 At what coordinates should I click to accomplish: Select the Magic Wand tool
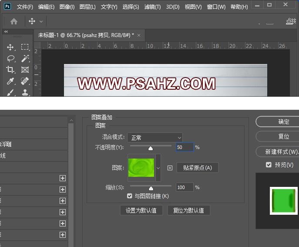pyautogui.click(x=25, y=58)
